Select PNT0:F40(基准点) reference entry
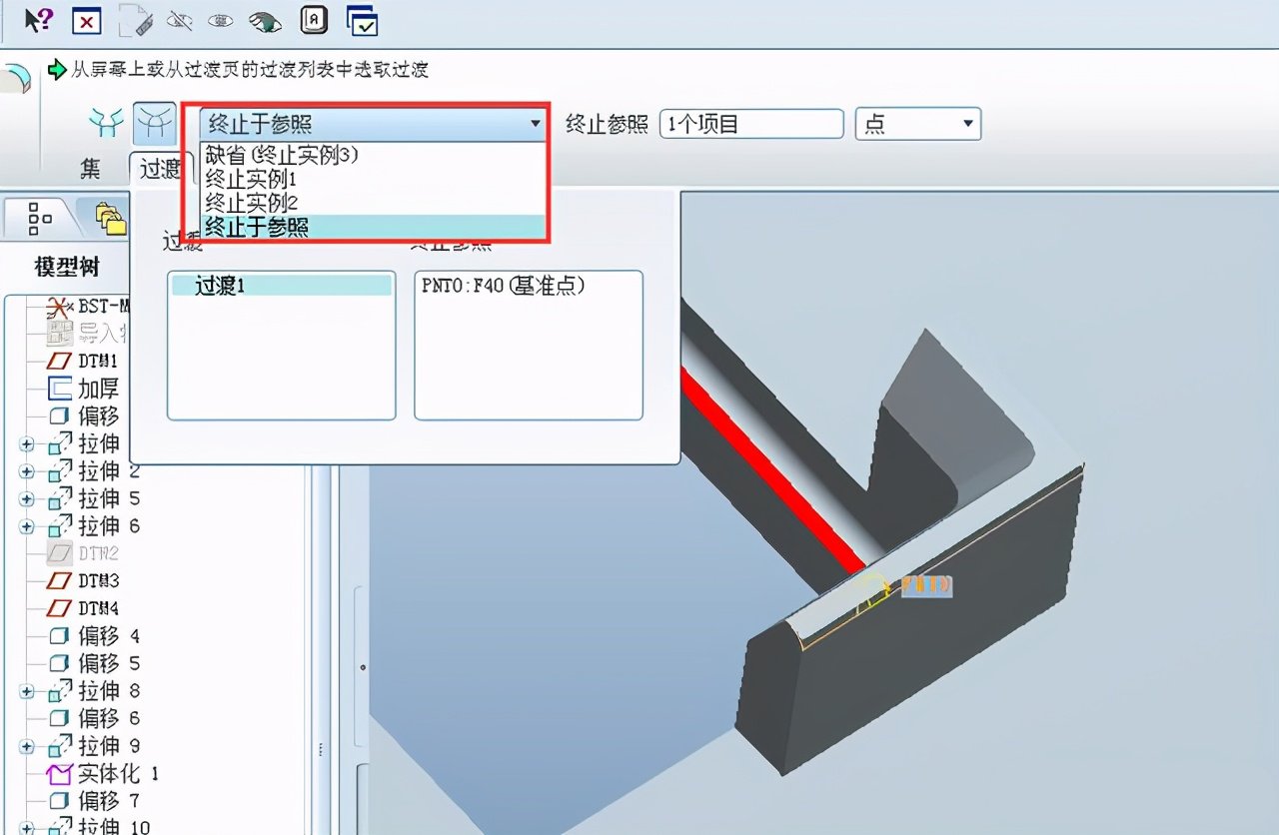1279x835 pixels. pos(503,285)
